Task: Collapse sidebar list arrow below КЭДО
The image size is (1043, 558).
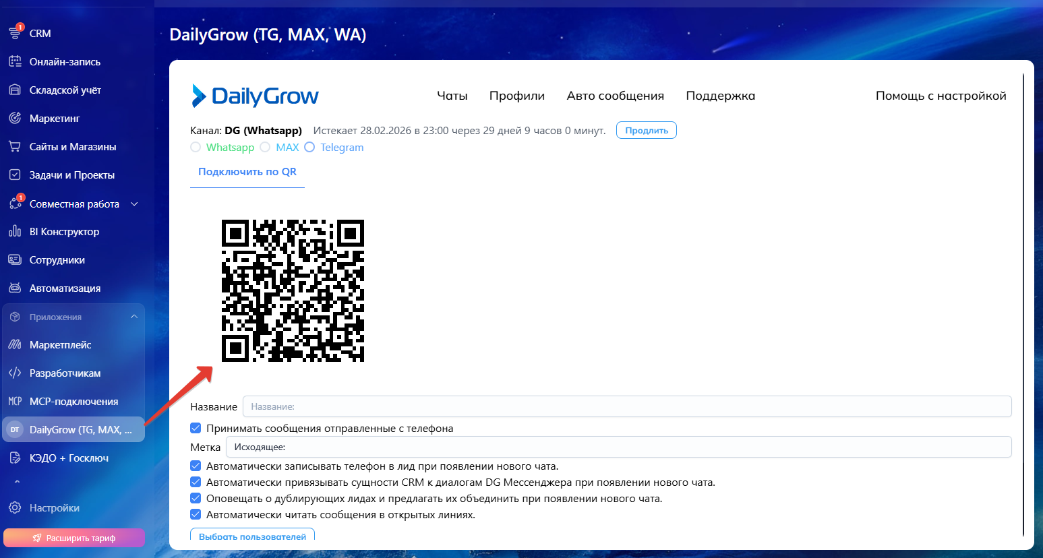Action: point(17,482)
